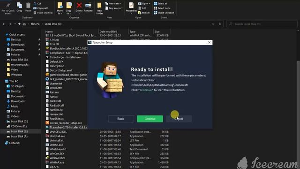Click This PC in address bar

35,24
